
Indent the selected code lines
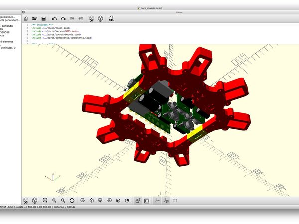point(81,18)
